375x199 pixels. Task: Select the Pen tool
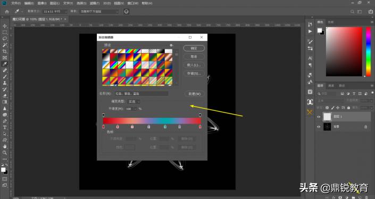(x=5, y=121)
